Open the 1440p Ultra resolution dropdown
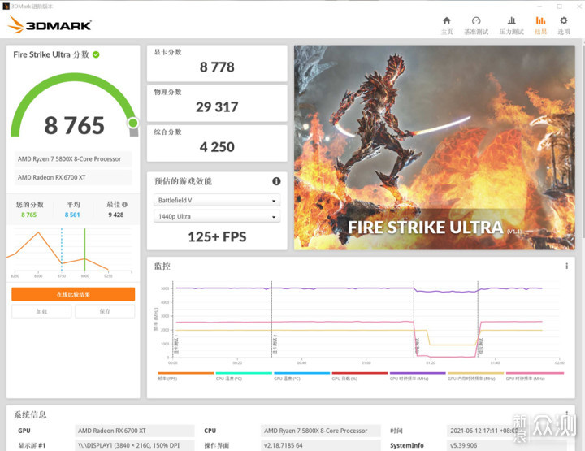Viewport: 585px width, 451px height. pyautogui.click(x=217, y=216)
